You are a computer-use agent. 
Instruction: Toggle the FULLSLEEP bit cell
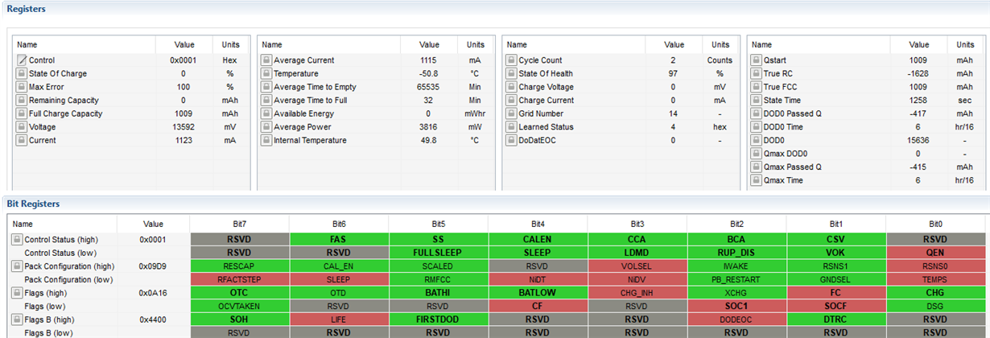(x=439, y=252)
